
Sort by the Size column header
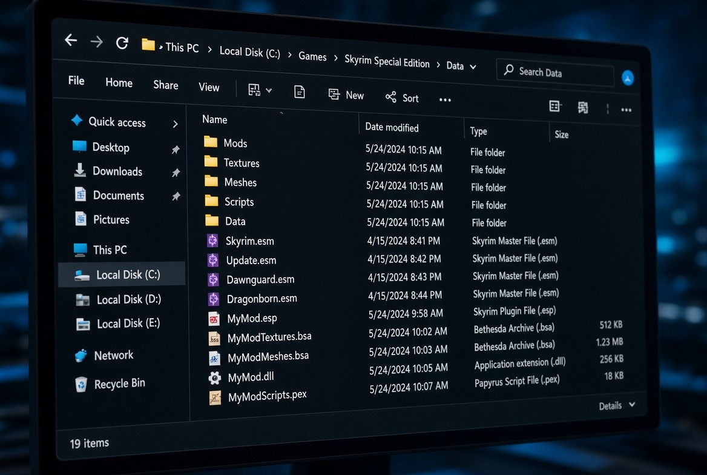click(x=561, y=135)
